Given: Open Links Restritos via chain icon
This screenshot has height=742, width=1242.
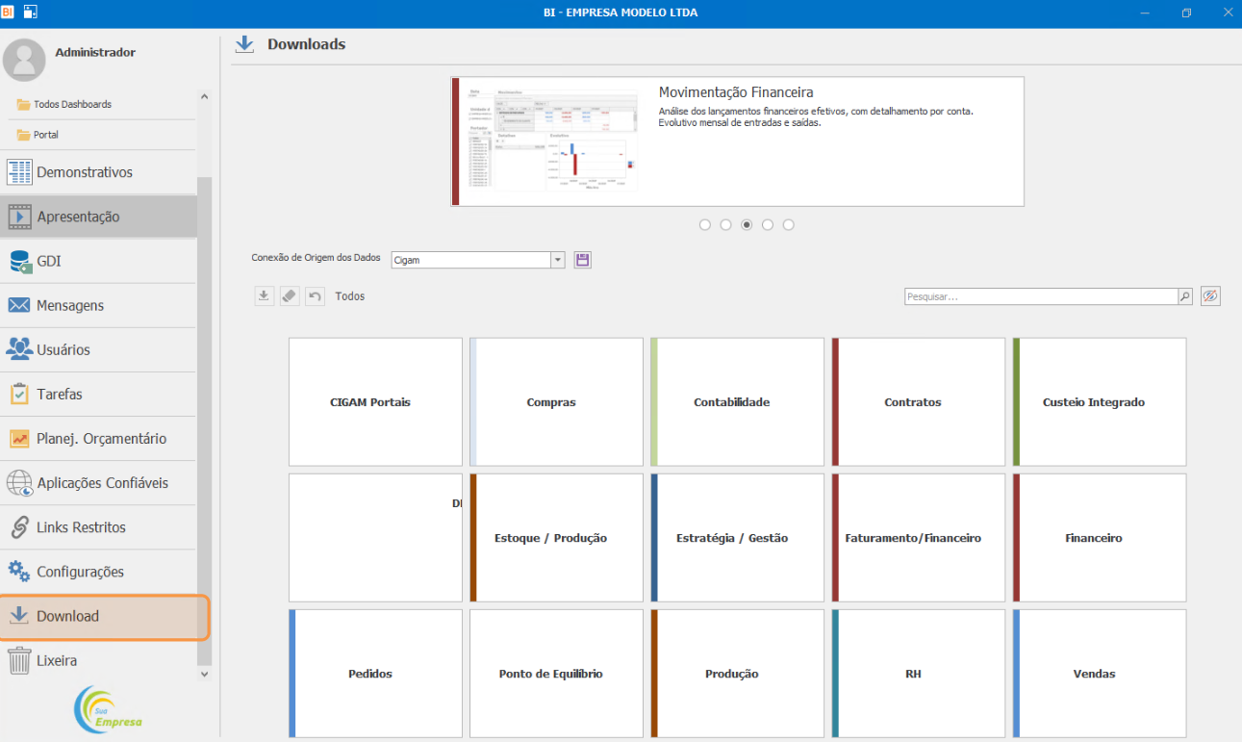Looking at the screenshot, I should pyautogui.click(x=19, y=527).
